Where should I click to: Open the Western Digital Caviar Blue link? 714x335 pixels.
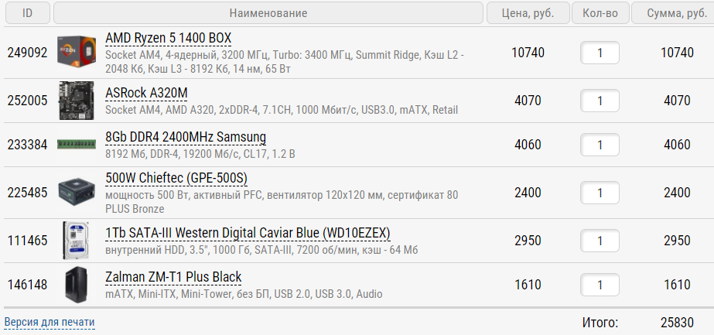point(248,233)
